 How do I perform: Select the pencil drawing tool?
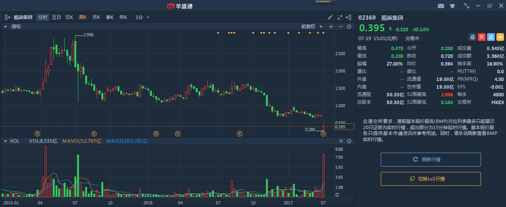point(330,17)
